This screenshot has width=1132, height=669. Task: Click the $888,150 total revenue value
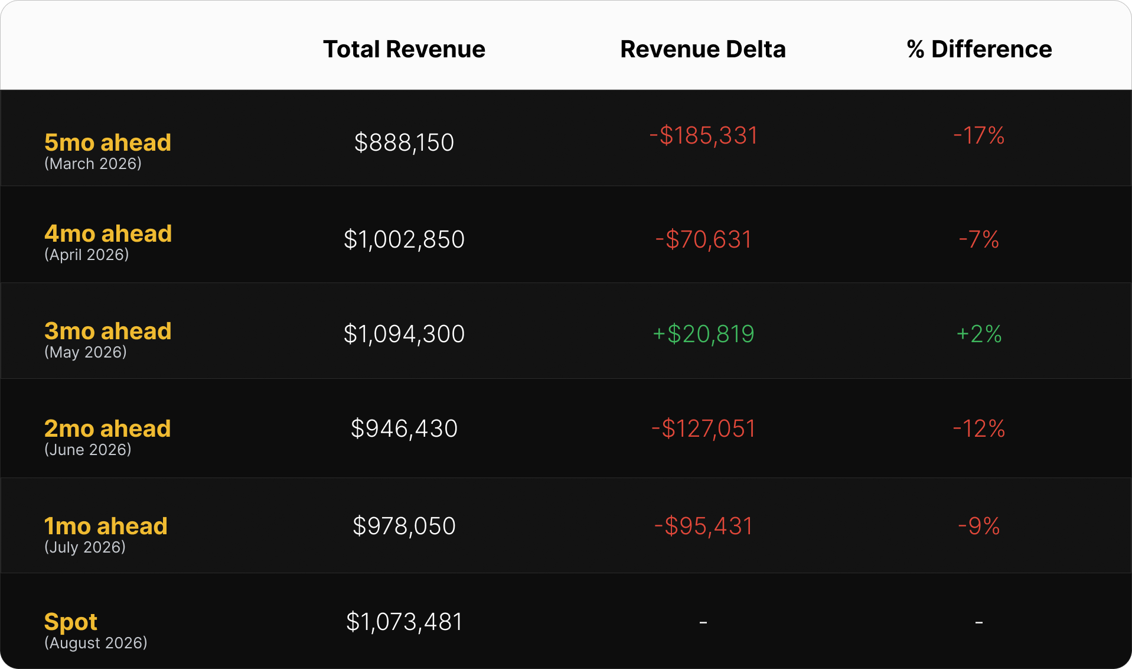click(x=404, y=142)
